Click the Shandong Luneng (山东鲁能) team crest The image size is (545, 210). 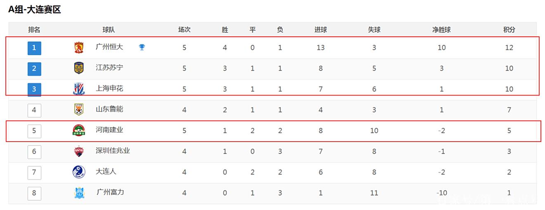(79, 110)
